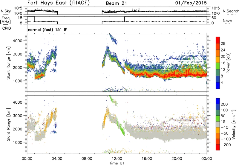Click the date '01/Feb/2015'

pyautogui.click(x=191, y=3)
